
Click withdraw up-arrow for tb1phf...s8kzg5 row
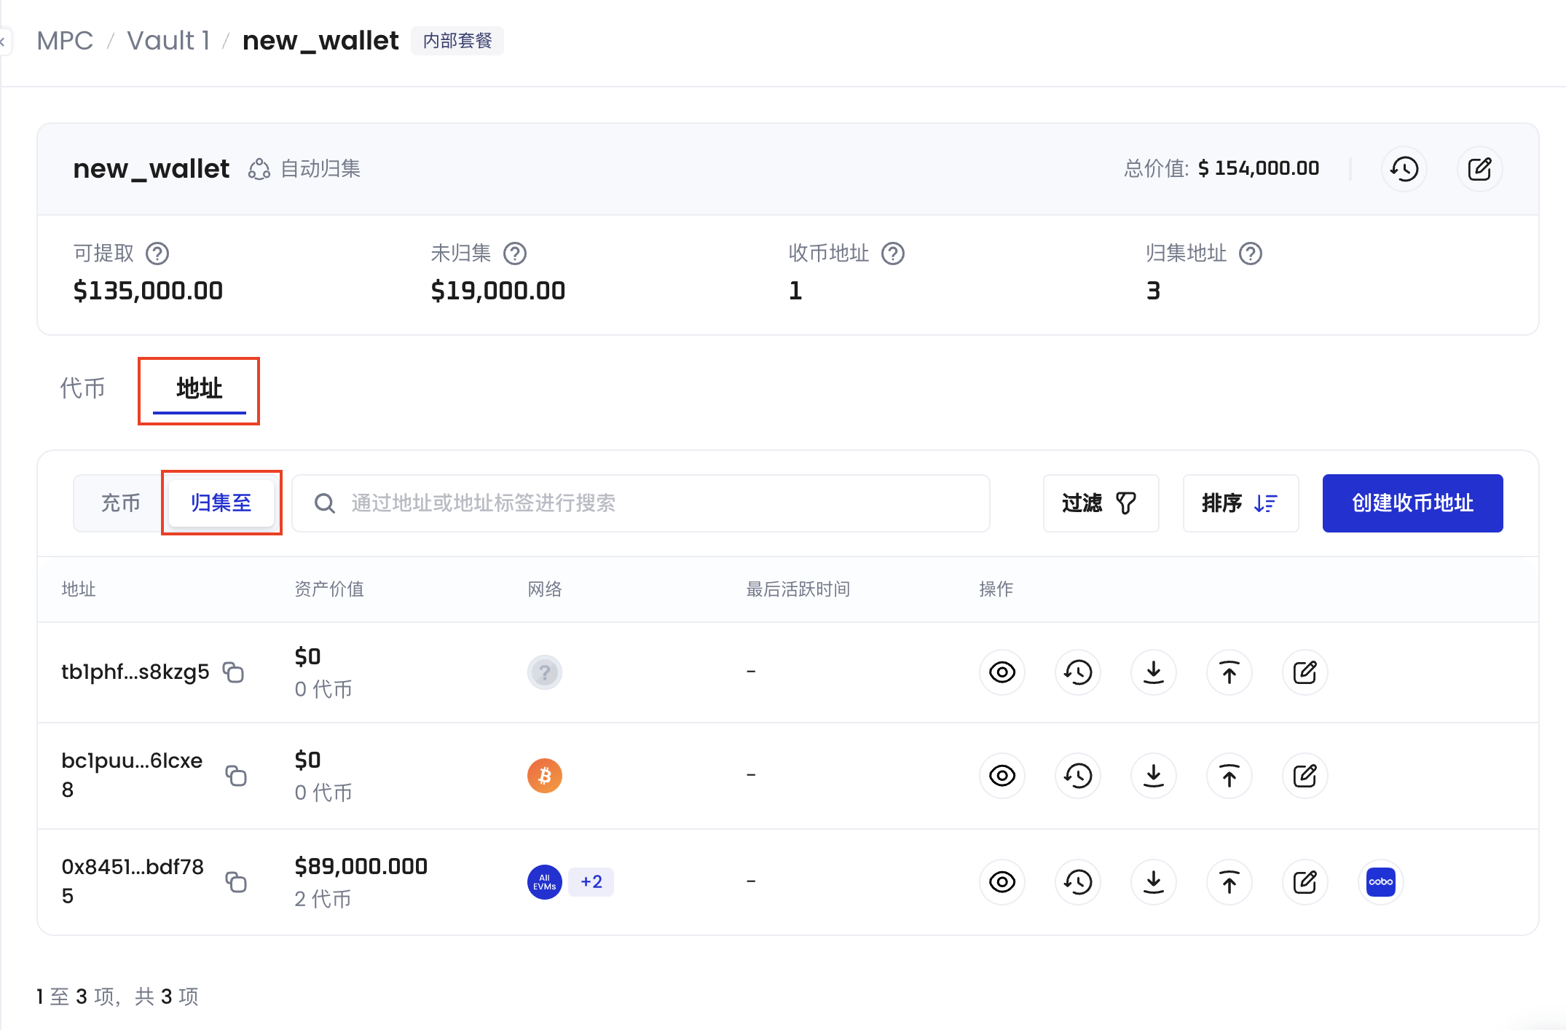pos(1229,672)
